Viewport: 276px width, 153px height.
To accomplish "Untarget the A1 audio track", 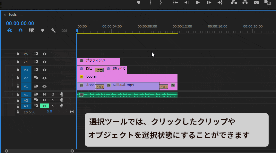I will coord(26,95).
